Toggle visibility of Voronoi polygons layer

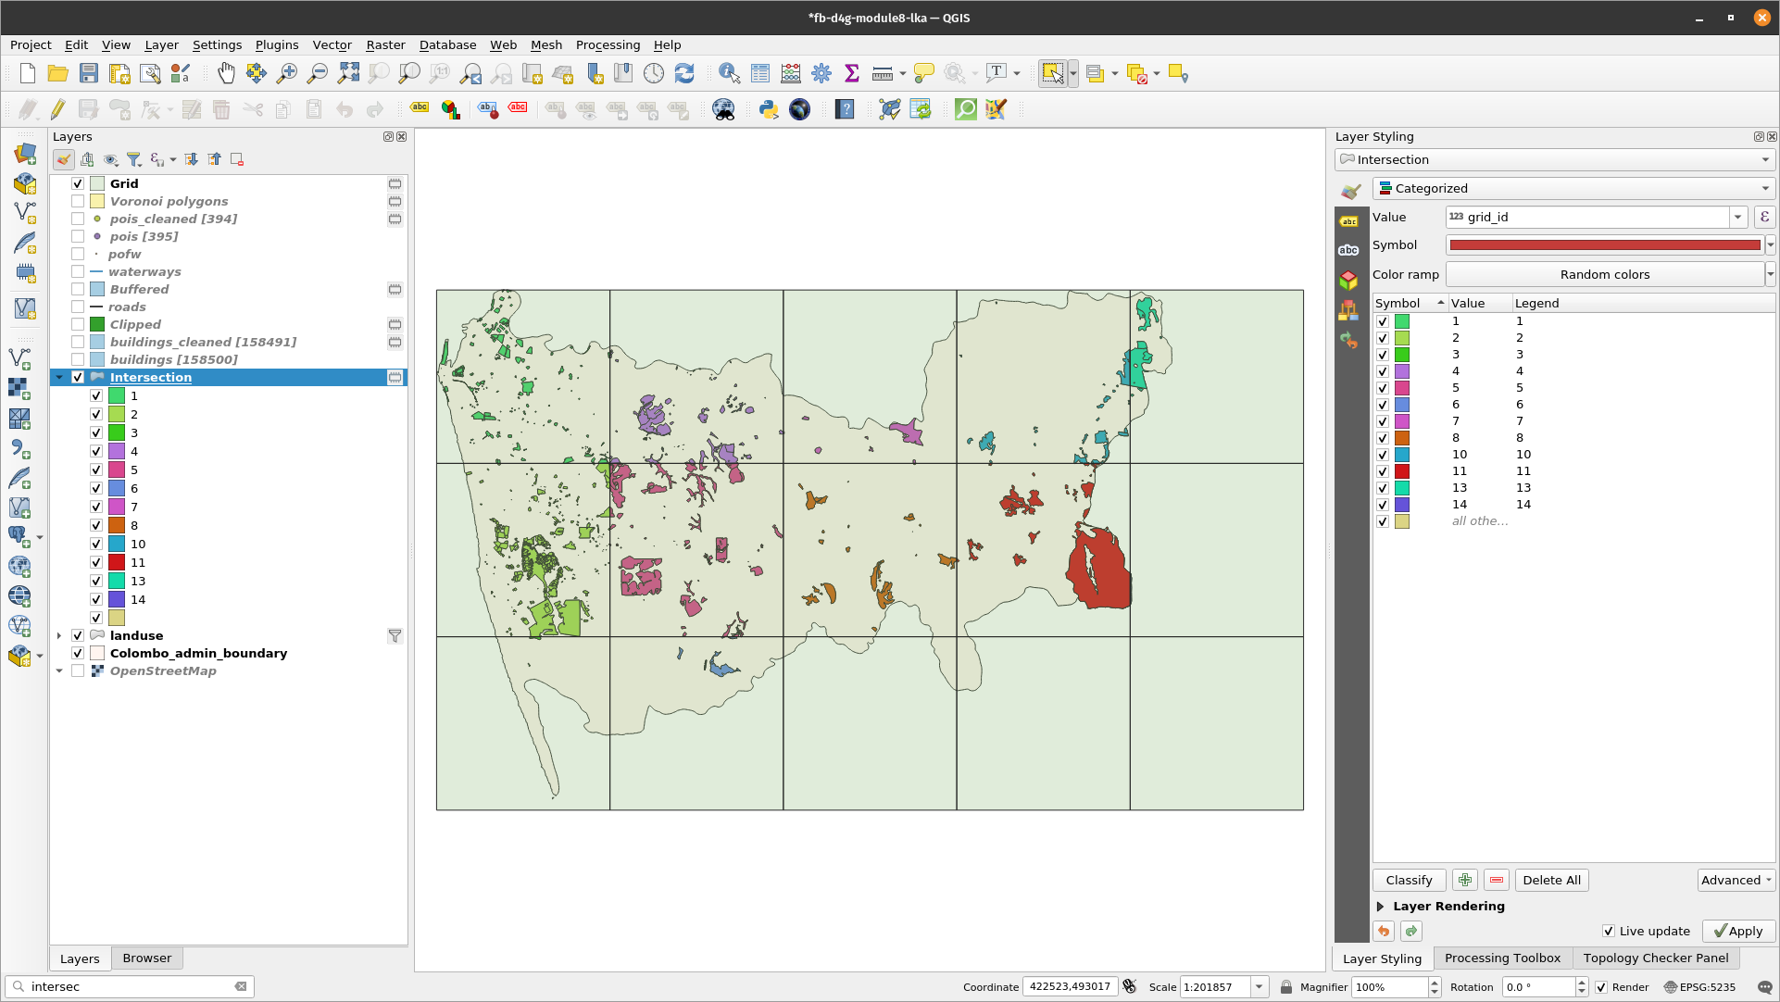(77, 200)
